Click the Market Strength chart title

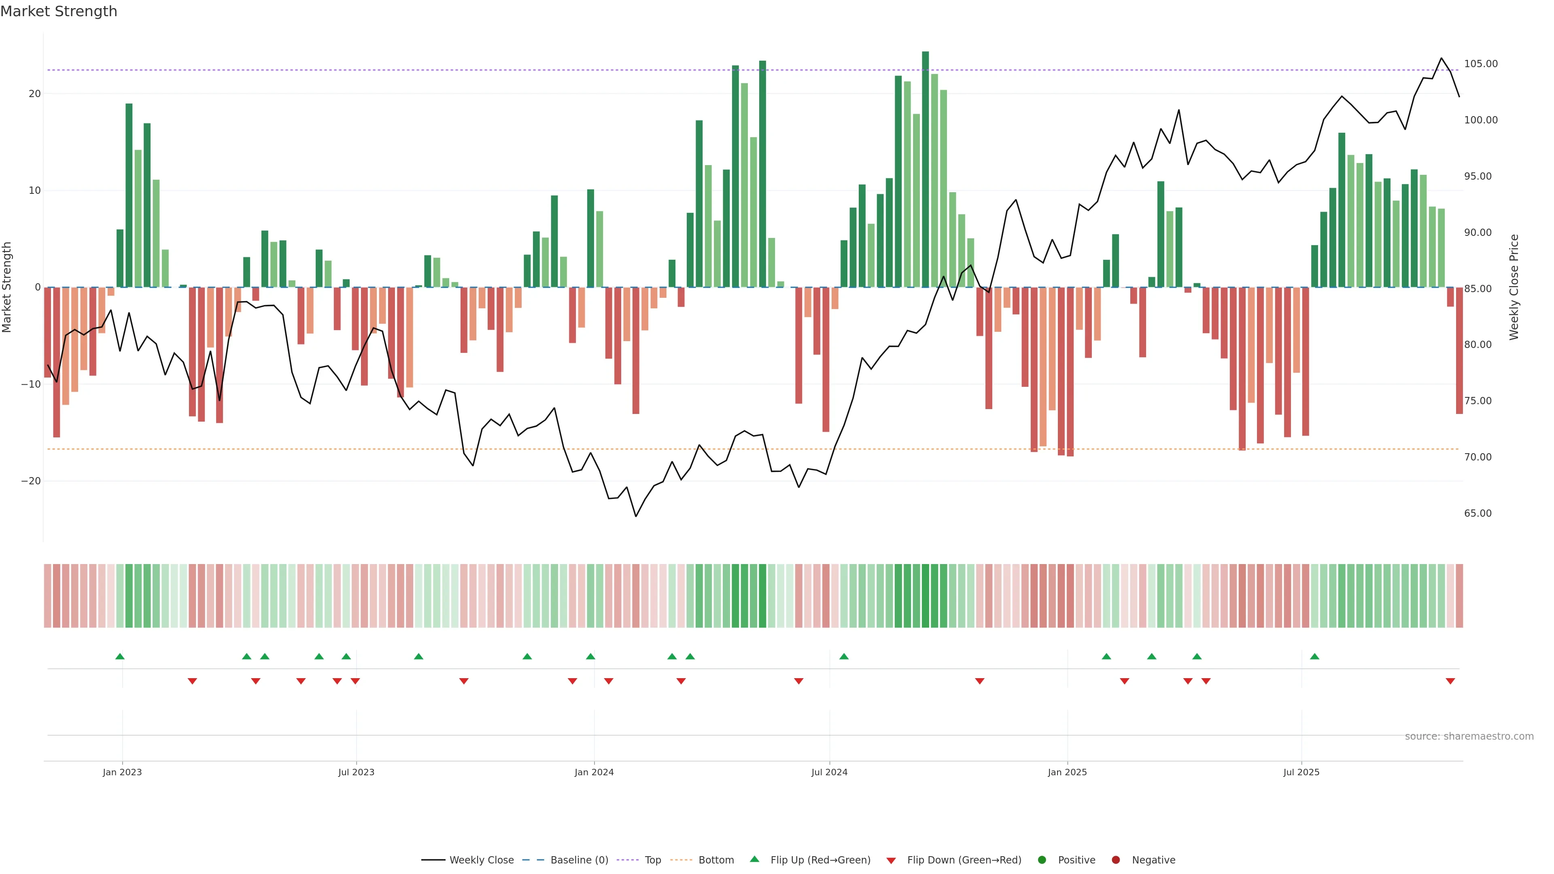tap(59, 11)
